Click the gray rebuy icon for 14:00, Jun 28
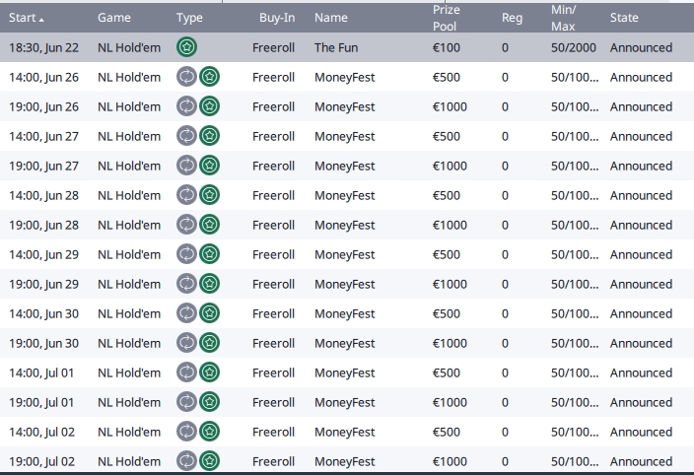The width and height of the screenshot is (694, 475). [186, 195]
